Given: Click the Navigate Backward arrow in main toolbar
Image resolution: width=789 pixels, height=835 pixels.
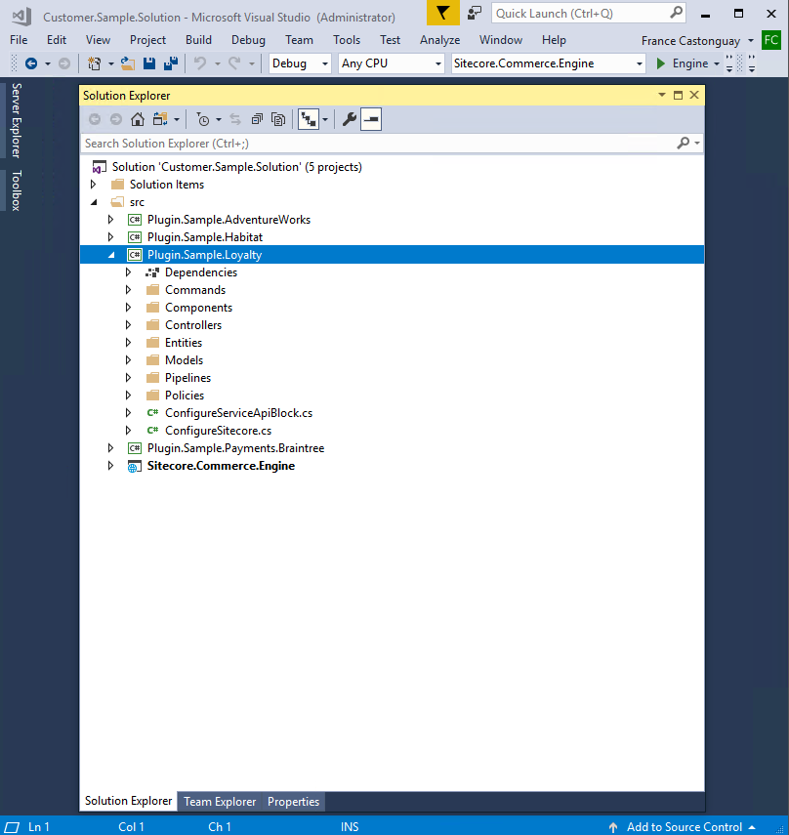Looking at the screenshot, I should point(31,63).
